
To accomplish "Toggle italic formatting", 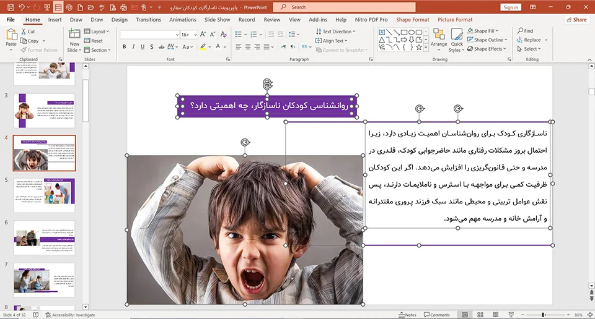I will point(133,46).
